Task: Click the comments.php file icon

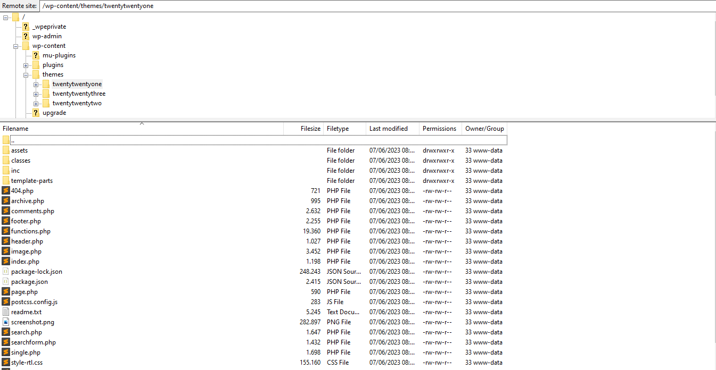Action: point(6,211)
